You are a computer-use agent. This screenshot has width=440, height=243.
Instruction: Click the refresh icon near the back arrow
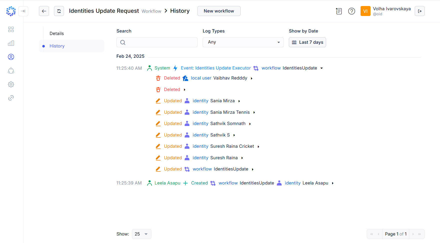point(59,11)
